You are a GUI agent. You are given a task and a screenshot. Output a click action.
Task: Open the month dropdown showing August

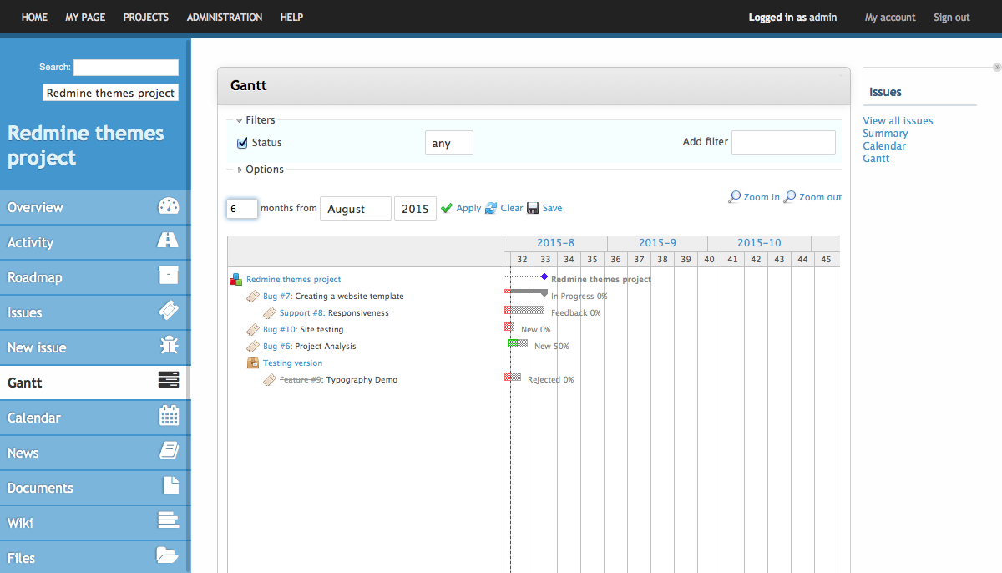356,209
